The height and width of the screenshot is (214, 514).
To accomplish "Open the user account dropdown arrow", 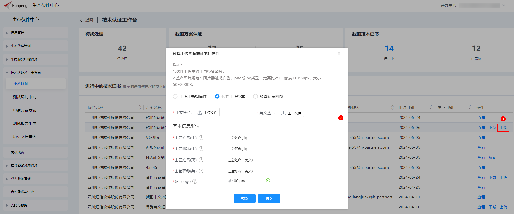I will click(504, 5).
